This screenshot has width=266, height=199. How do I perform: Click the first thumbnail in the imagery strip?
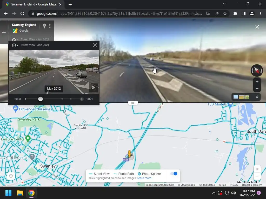pos(236,97)
